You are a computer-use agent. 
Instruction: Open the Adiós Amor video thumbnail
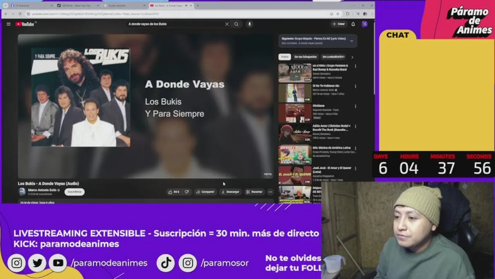[x=295, y=133]
